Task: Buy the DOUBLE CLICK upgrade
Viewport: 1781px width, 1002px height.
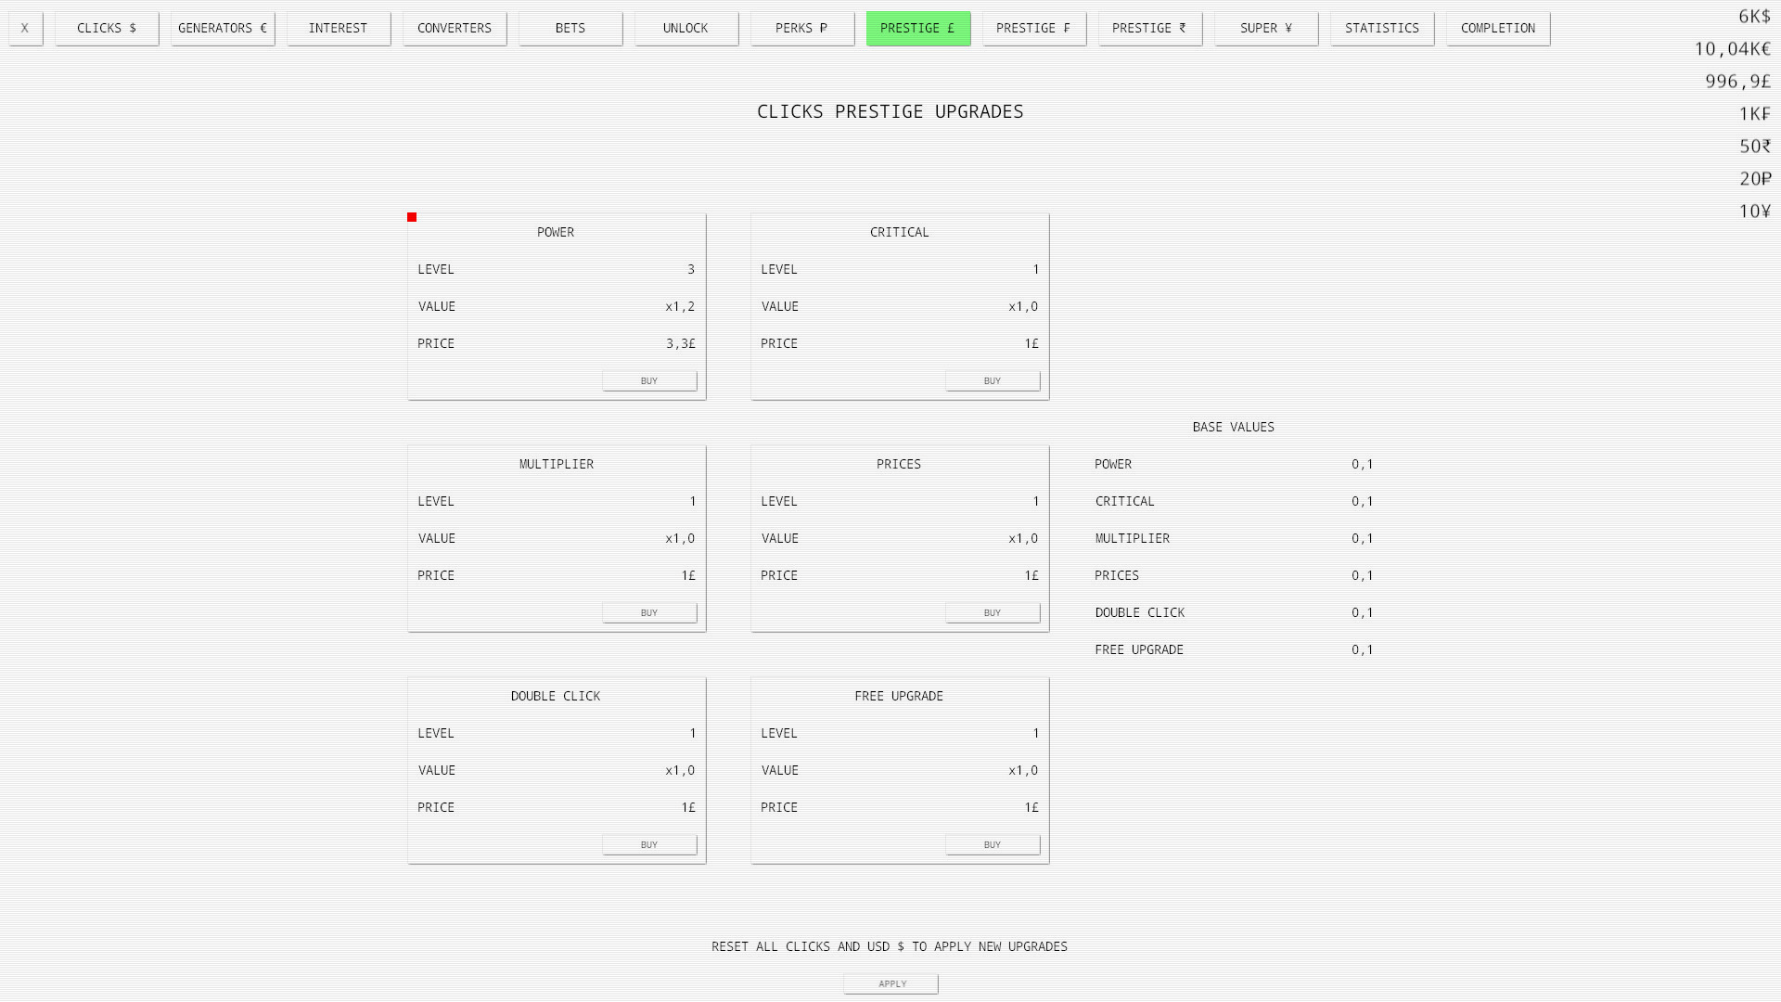Action: click(x=649, y=844)
